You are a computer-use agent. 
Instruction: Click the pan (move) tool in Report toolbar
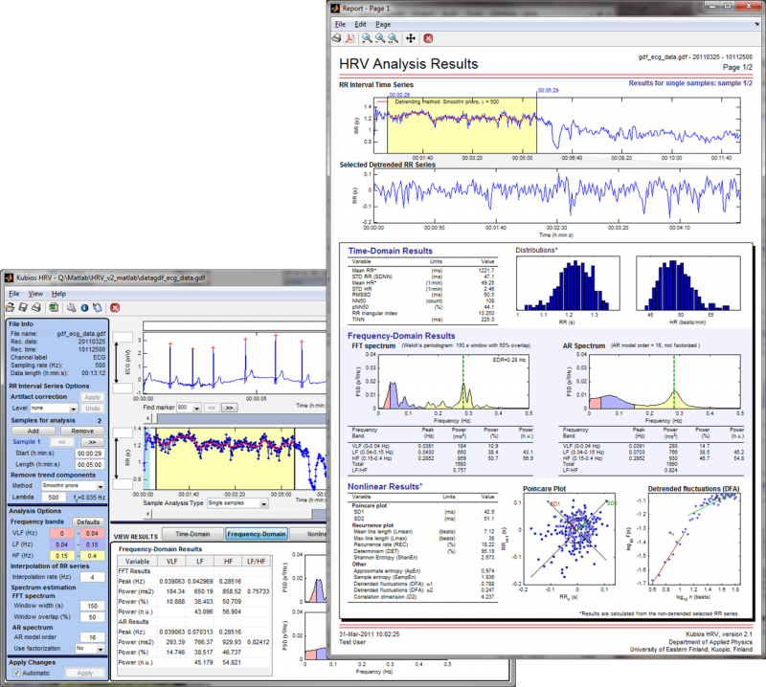pyautogui.click(x=411, y=38)
